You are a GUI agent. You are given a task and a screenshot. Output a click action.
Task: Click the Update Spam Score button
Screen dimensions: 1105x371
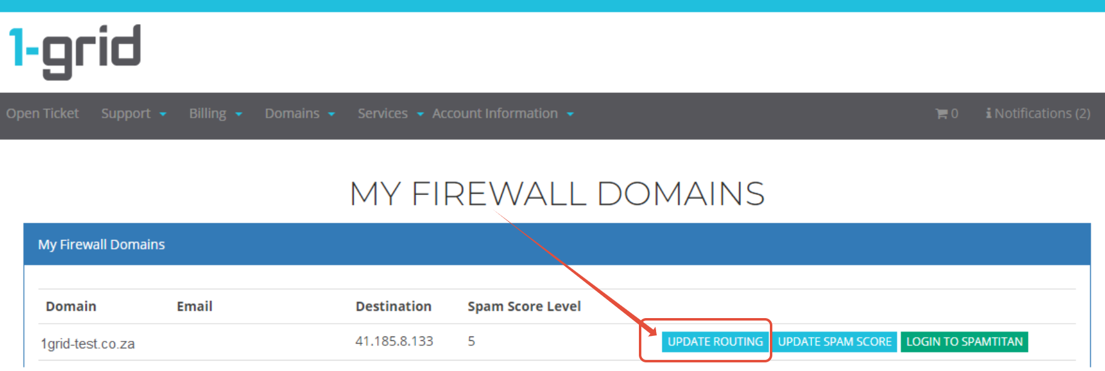834,342
